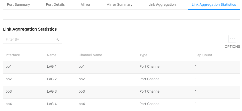Click the search magnifier icon in filter box
242x111 pixels.
pyautogui.click(x=57, y=39)
